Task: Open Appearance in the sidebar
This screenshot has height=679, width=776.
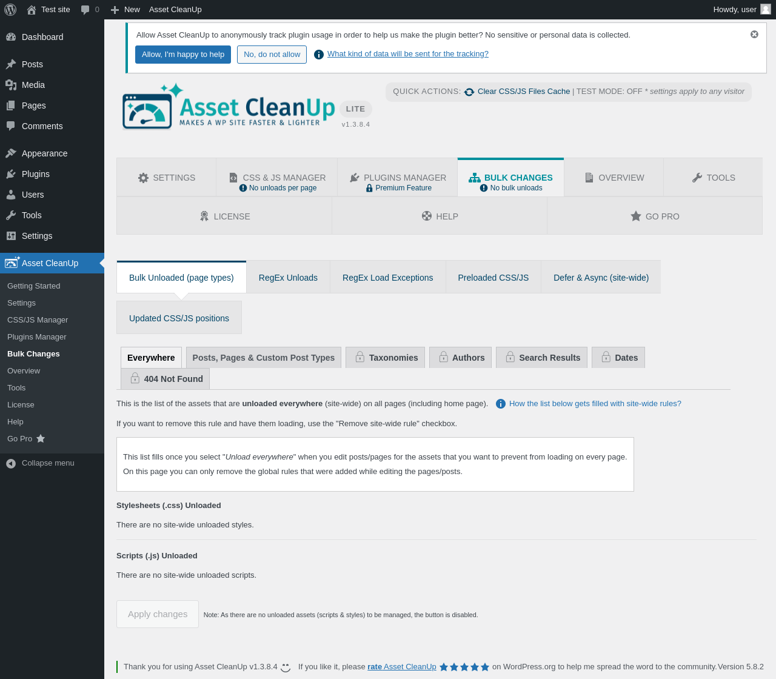Action: tap(52, 153)
